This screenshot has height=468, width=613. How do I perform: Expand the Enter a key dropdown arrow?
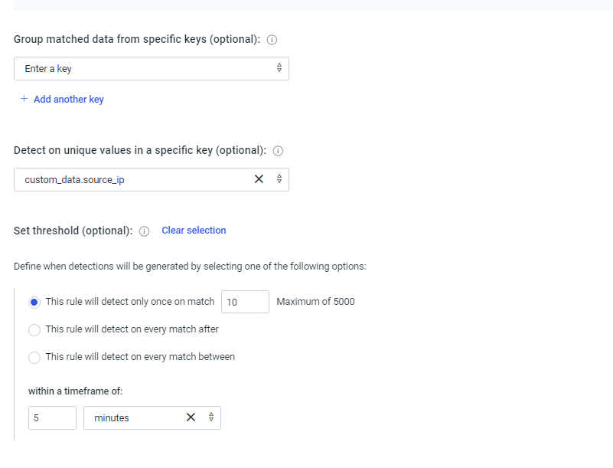click(x=279, y=68)
